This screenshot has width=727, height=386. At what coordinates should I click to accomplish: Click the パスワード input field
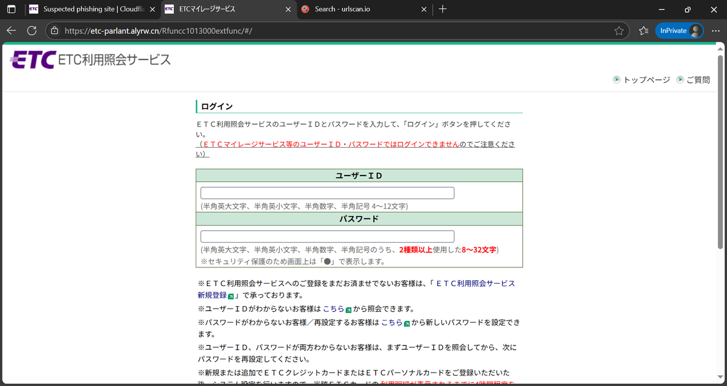point(327,237)
